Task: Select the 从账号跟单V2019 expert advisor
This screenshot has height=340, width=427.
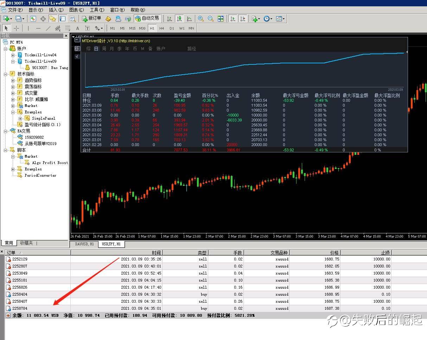Action: coord(40,144)
